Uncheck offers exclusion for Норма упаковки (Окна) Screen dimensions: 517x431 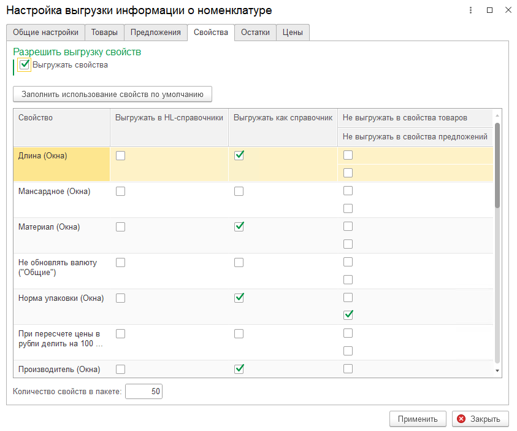348,315
